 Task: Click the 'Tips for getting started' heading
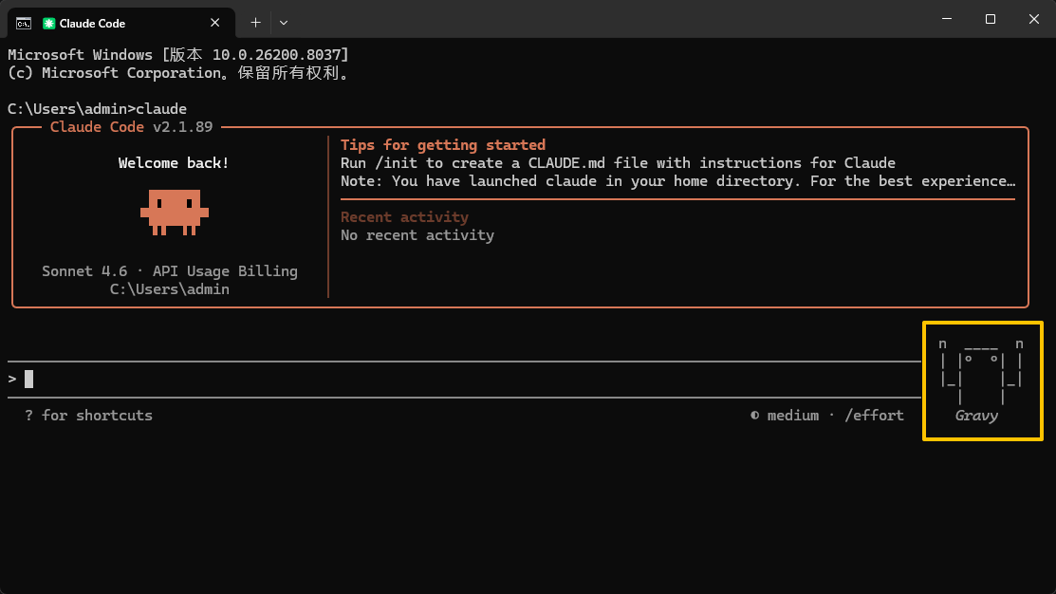tap(442, 145)
